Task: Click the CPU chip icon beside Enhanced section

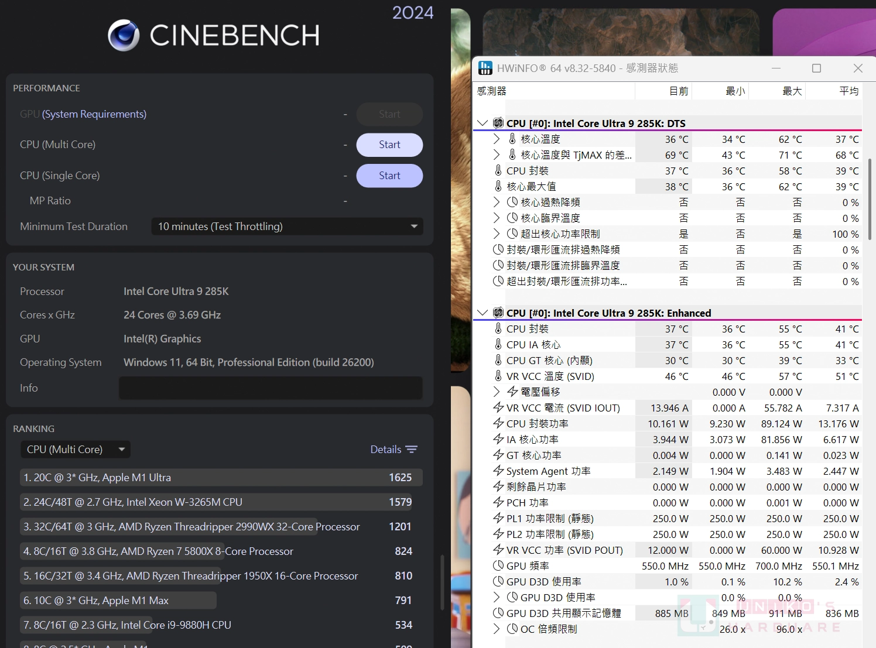Action: [x=498, y=313]
